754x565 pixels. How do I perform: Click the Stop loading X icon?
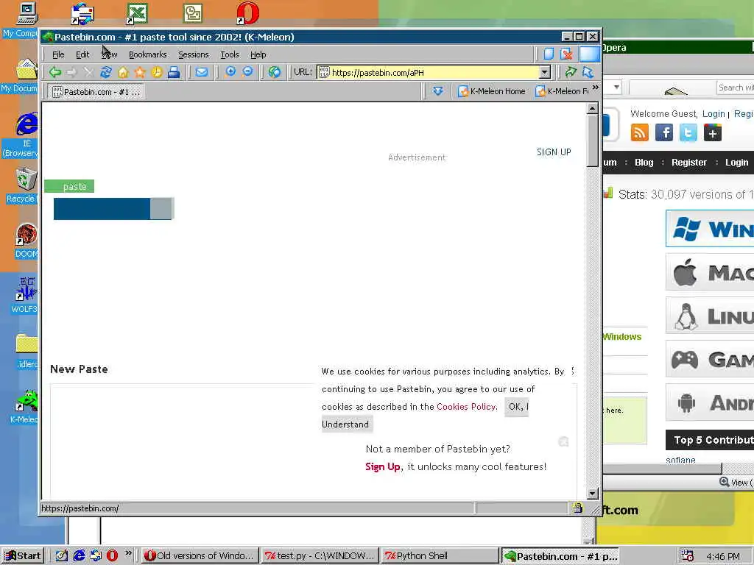(x=88, y=73)
